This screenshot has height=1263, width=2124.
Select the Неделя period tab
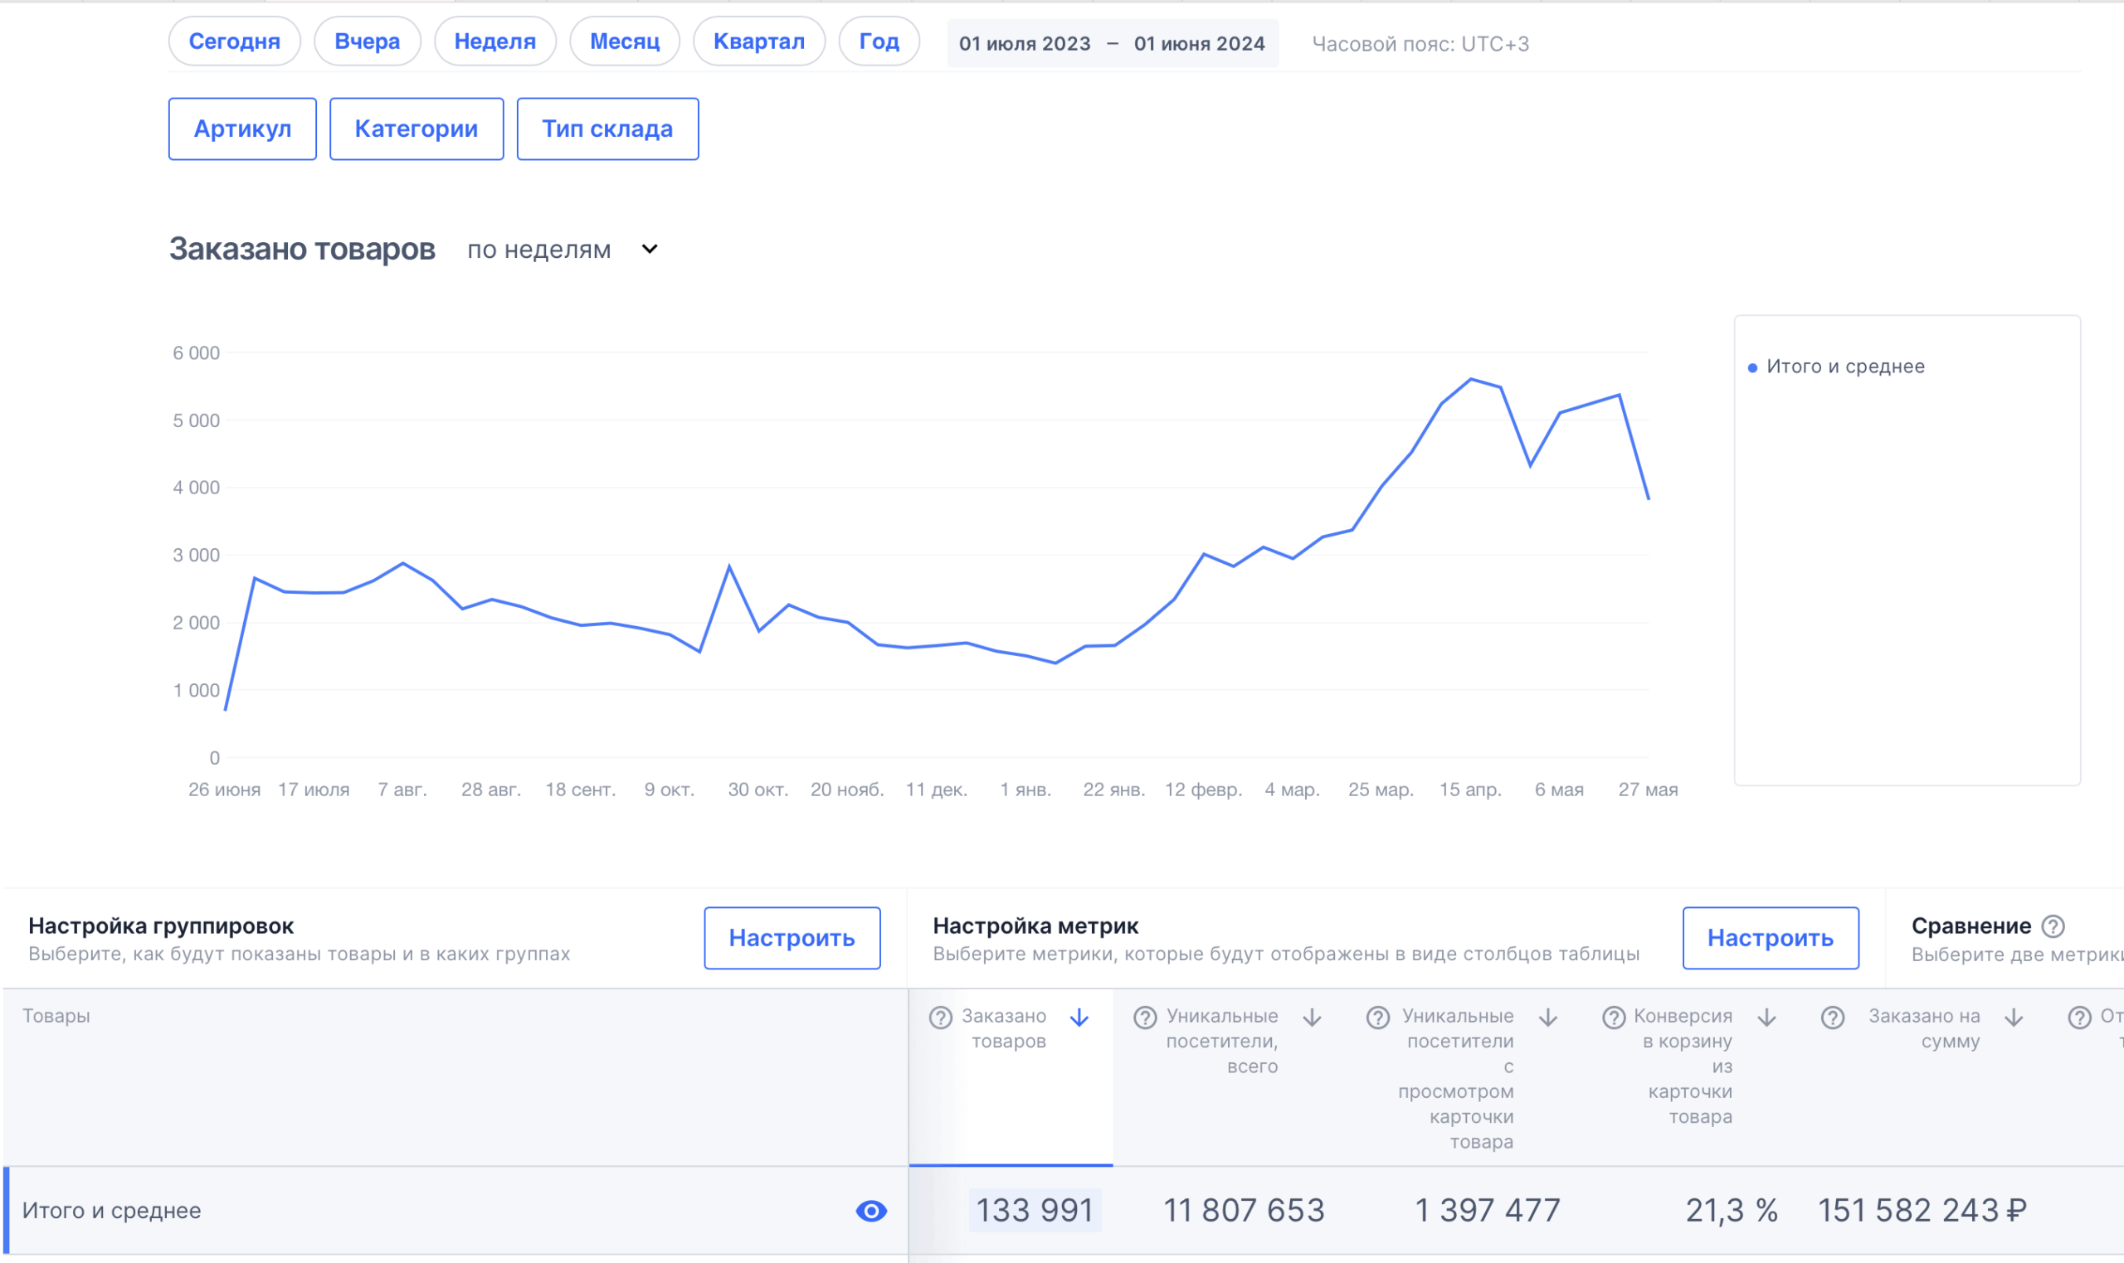click(x=494, y=41)
